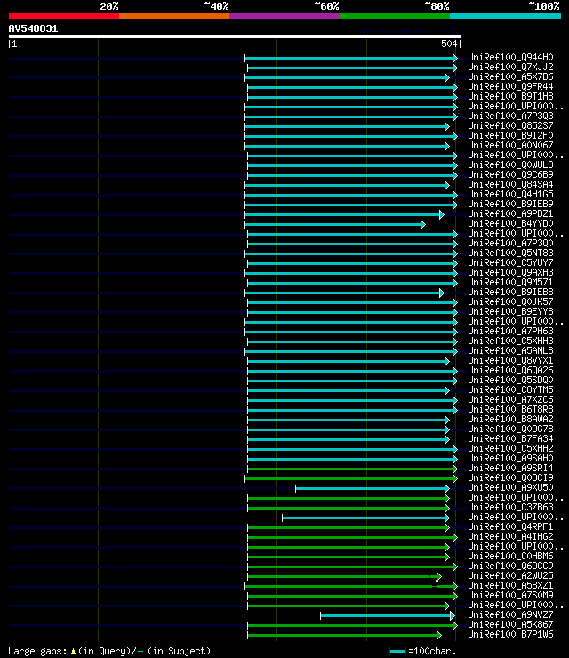Select the UniRef100_A2WU25 label

point(510,576)
